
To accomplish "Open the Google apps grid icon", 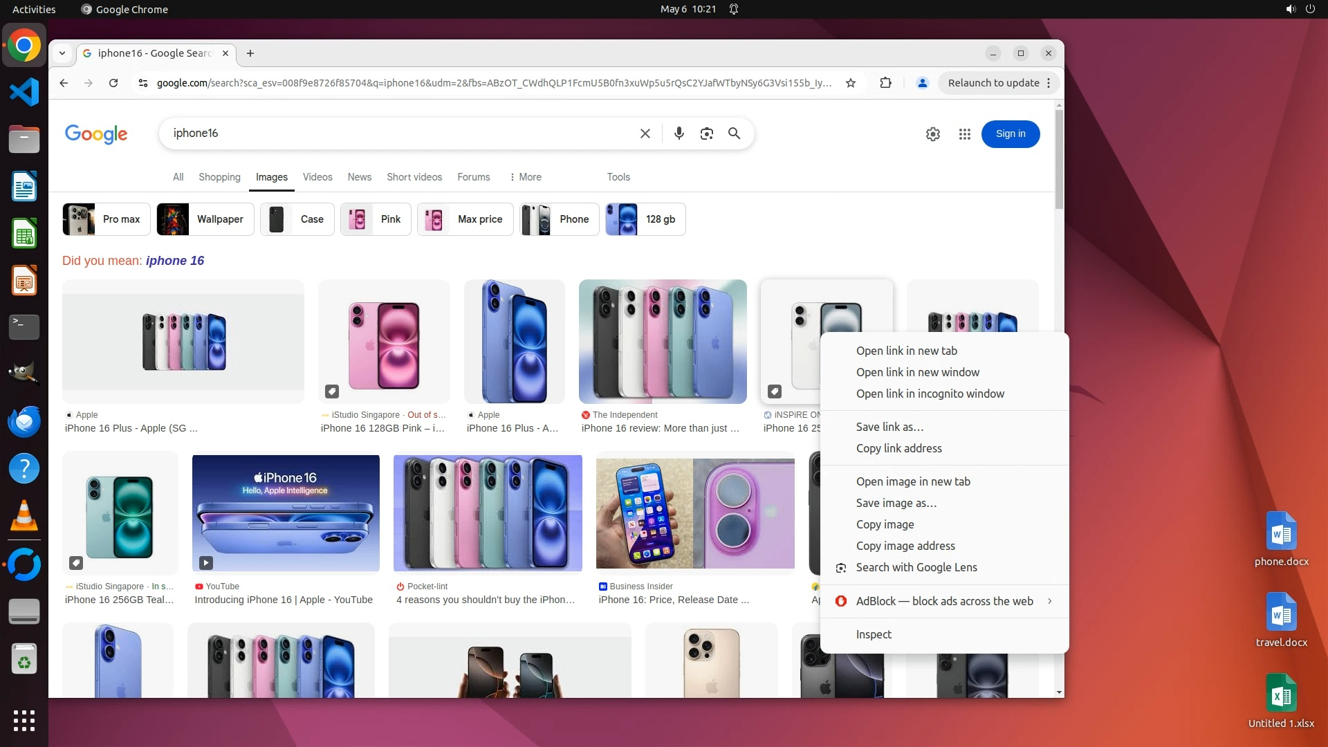I will point(964,134).
